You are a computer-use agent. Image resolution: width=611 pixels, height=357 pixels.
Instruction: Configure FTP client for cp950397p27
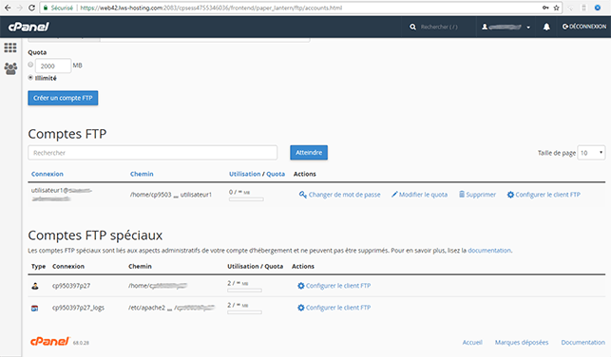pos(334,286)
